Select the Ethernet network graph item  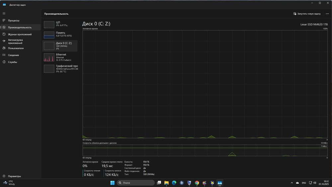pyautogui.click(x=60, y=57)
